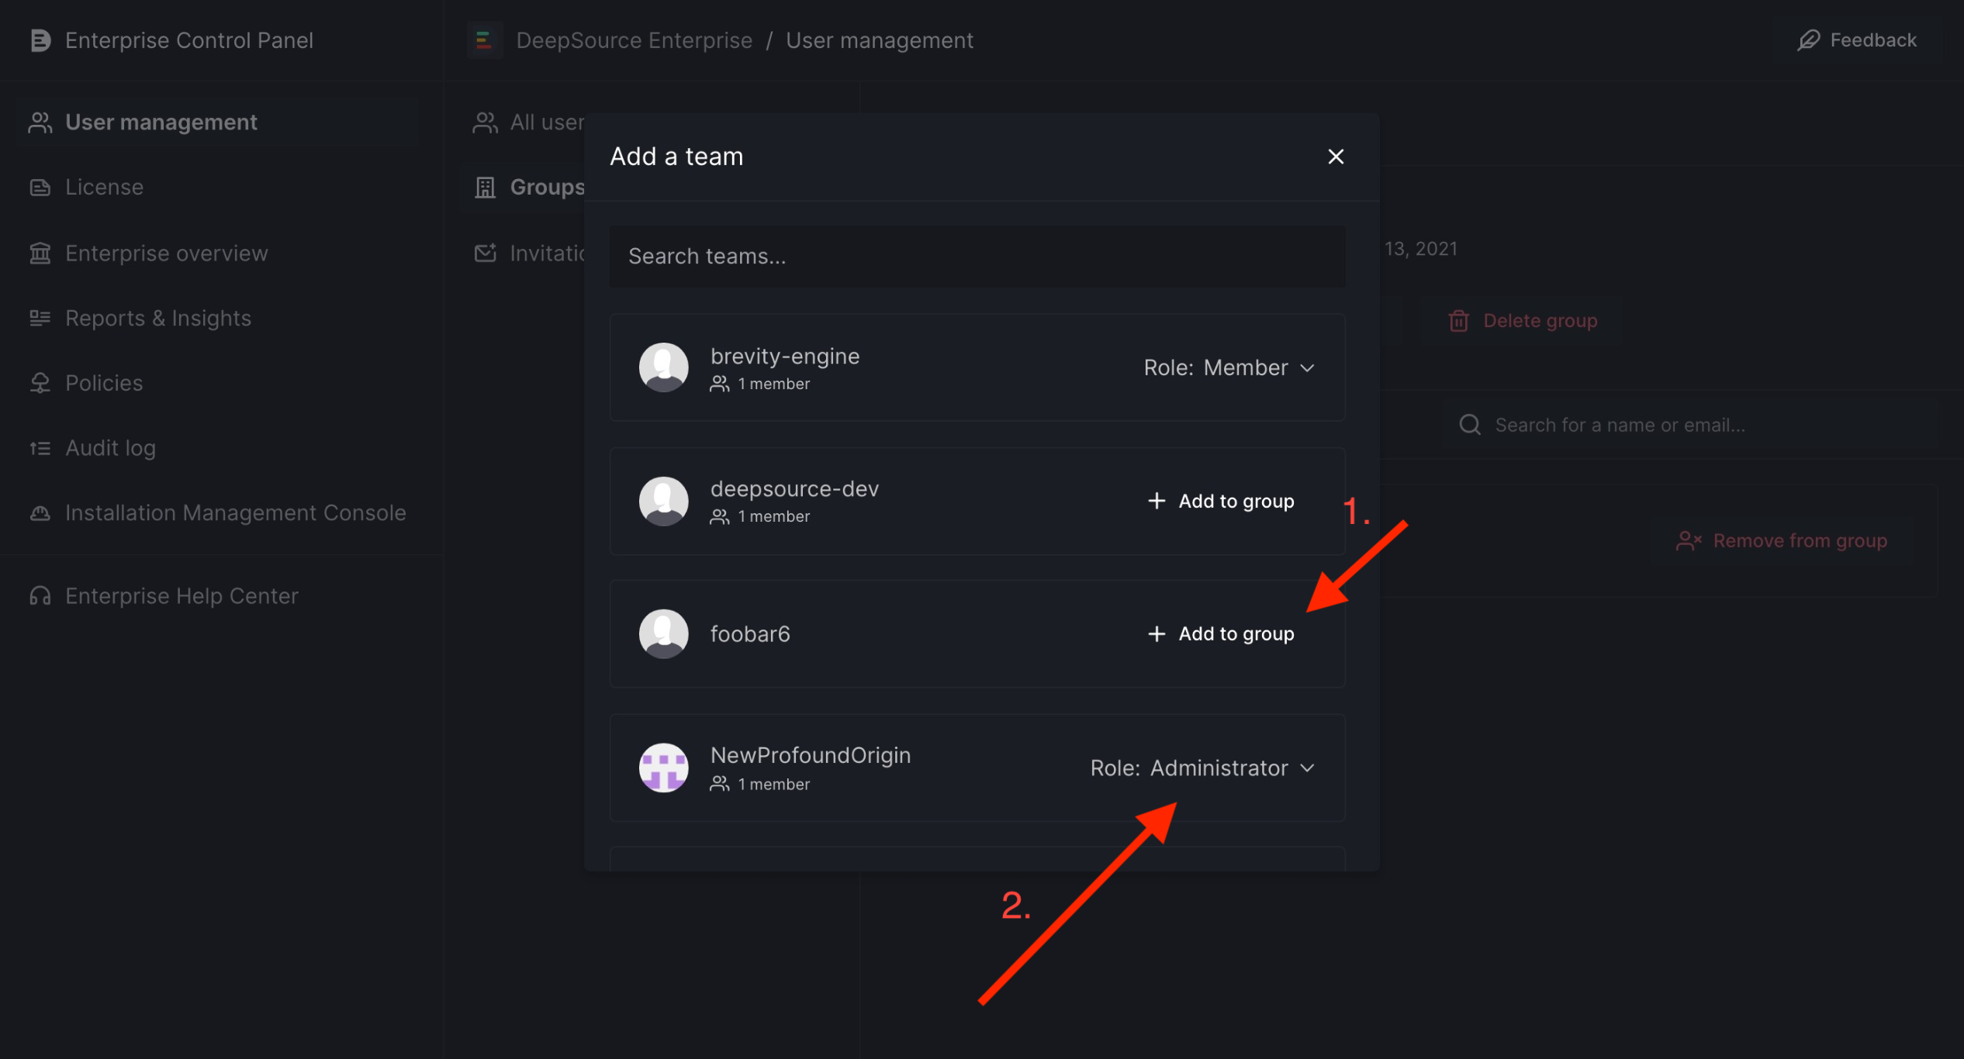Click the Policies sidebar icon

pyautogui.click(x=40, y=382)
